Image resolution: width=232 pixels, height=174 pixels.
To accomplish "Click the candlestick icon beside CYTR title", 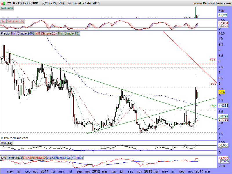I will coord(3,3).
